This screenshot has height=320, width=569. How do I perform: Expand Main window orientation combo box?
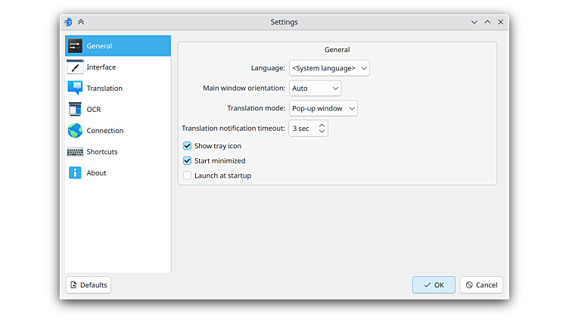(x=315, y=89)
